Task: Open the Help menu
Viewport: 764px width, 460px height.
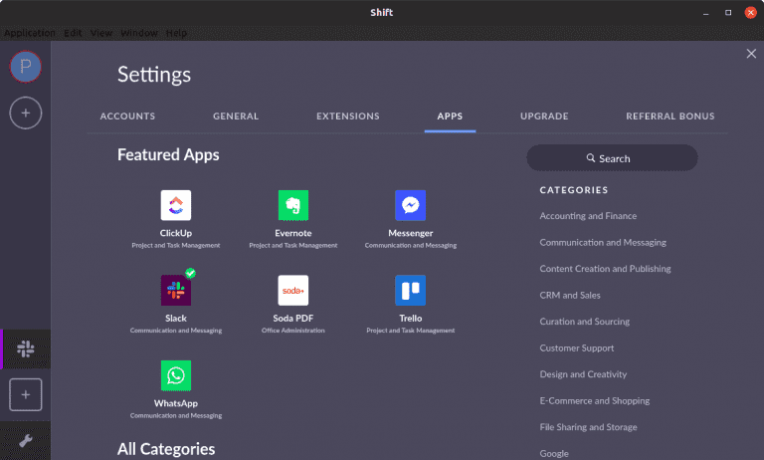Action: (x=176, y=33)
